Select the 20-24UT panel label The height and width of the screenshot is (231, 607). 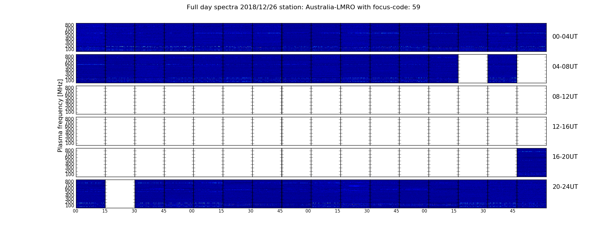point(565,187)
